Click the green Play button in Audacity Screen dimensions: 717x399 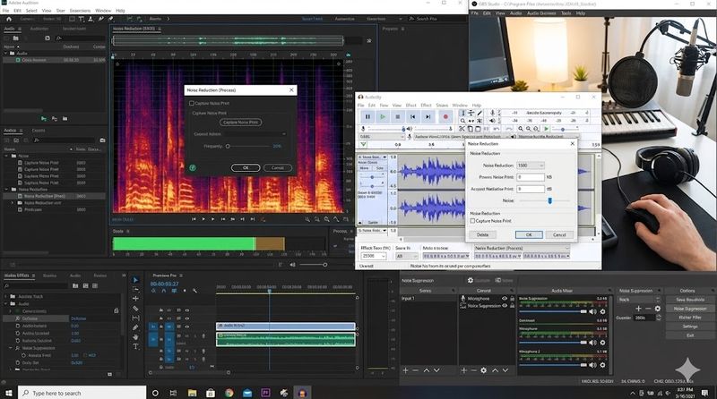point(383,116)
